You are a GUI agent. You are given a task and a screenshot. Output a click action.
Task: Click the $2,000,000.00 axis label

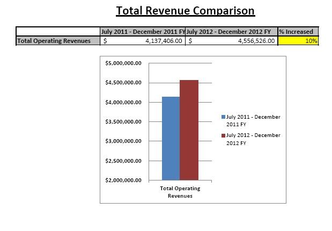(x=123, y=181)
